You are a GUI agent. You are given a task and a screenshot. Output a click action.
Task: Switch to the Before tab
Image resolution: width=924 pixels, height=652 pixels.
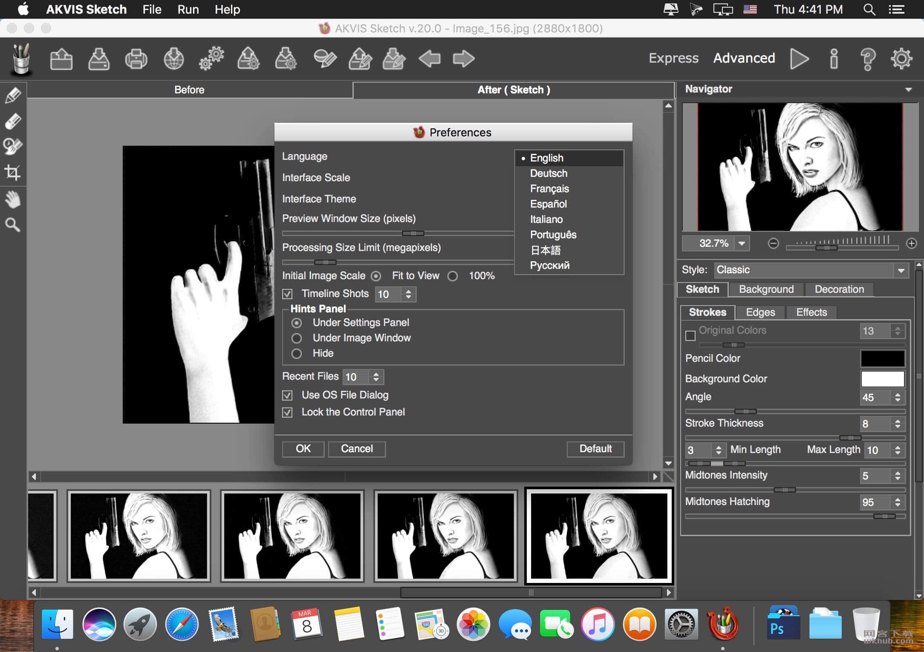coord(190,90)
